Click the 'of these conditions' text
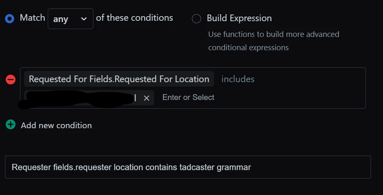This screenshot has width=383, height=195. click(x=134, y=18)
